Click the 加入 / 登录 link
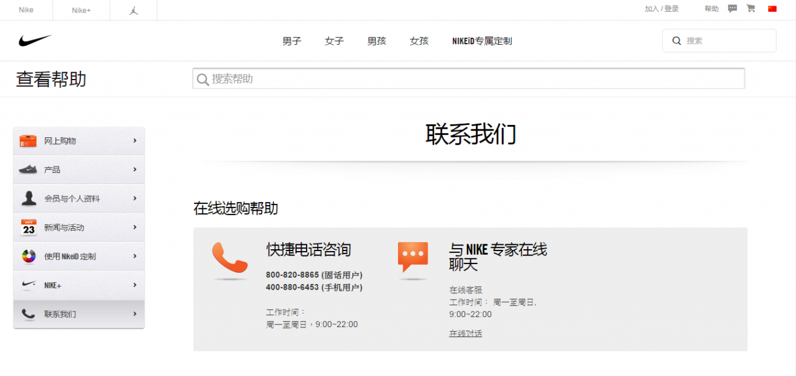The width and height of the screenshot is (796, 376). (662, 9)
